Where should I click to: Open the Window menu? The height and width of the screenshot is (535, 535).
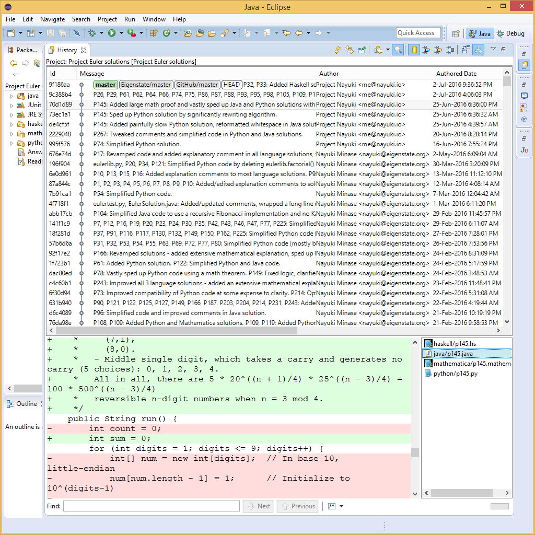click(x=154, y=19)
